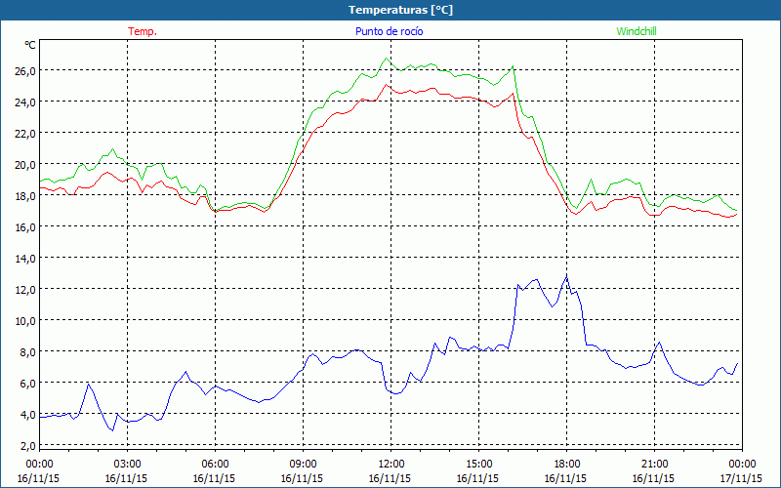Click the 12:00 time axis label
Viewport: 781px width, 488px height.
coord(391,465)
